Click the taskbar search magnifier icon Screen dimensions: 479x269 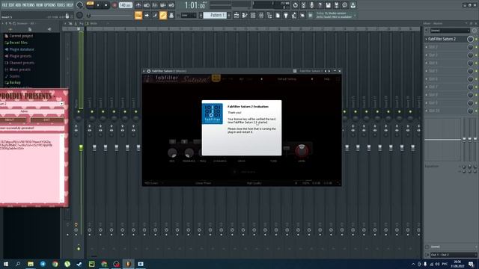[x=18, y=264]
